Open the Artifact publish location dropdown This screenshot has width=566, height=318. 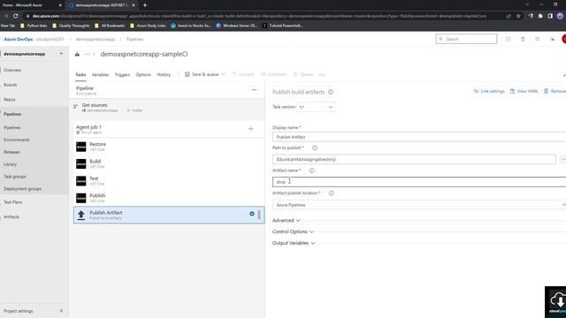point(419,205)
